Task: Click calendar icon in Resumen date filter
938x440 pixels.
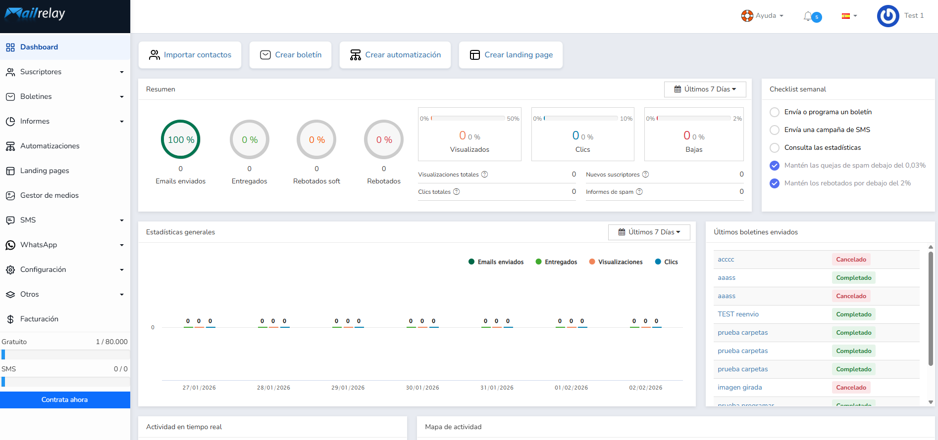Action: [677, 89]
